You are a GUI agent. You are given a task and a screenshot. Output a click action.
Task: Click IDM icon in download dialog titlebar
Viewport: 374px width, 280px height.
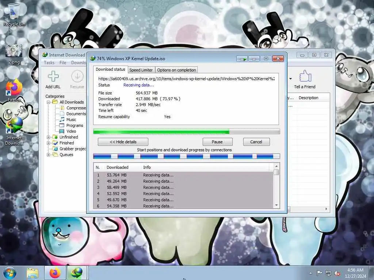tap(93, 59)
